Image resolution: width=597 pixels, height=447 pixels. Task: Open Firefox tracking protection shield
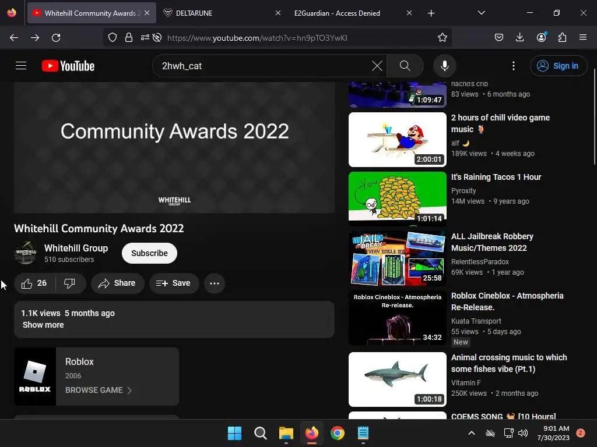click(113, 38)
